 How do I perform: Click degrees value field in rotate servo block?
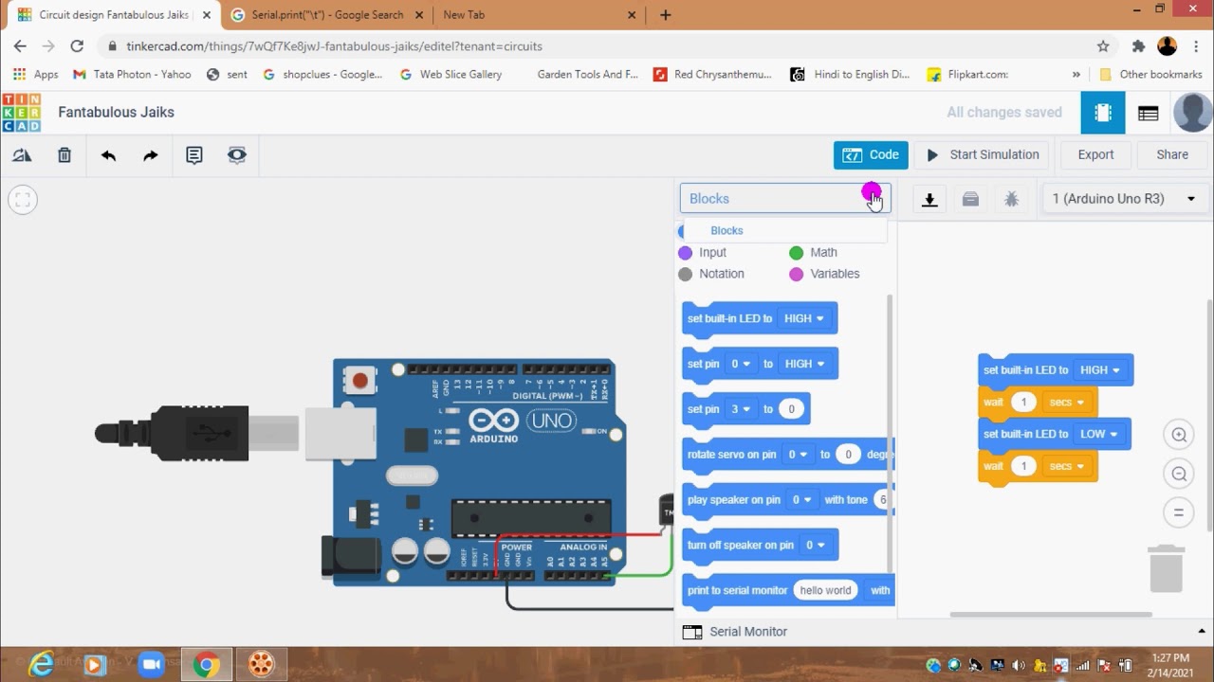(848, 455)
